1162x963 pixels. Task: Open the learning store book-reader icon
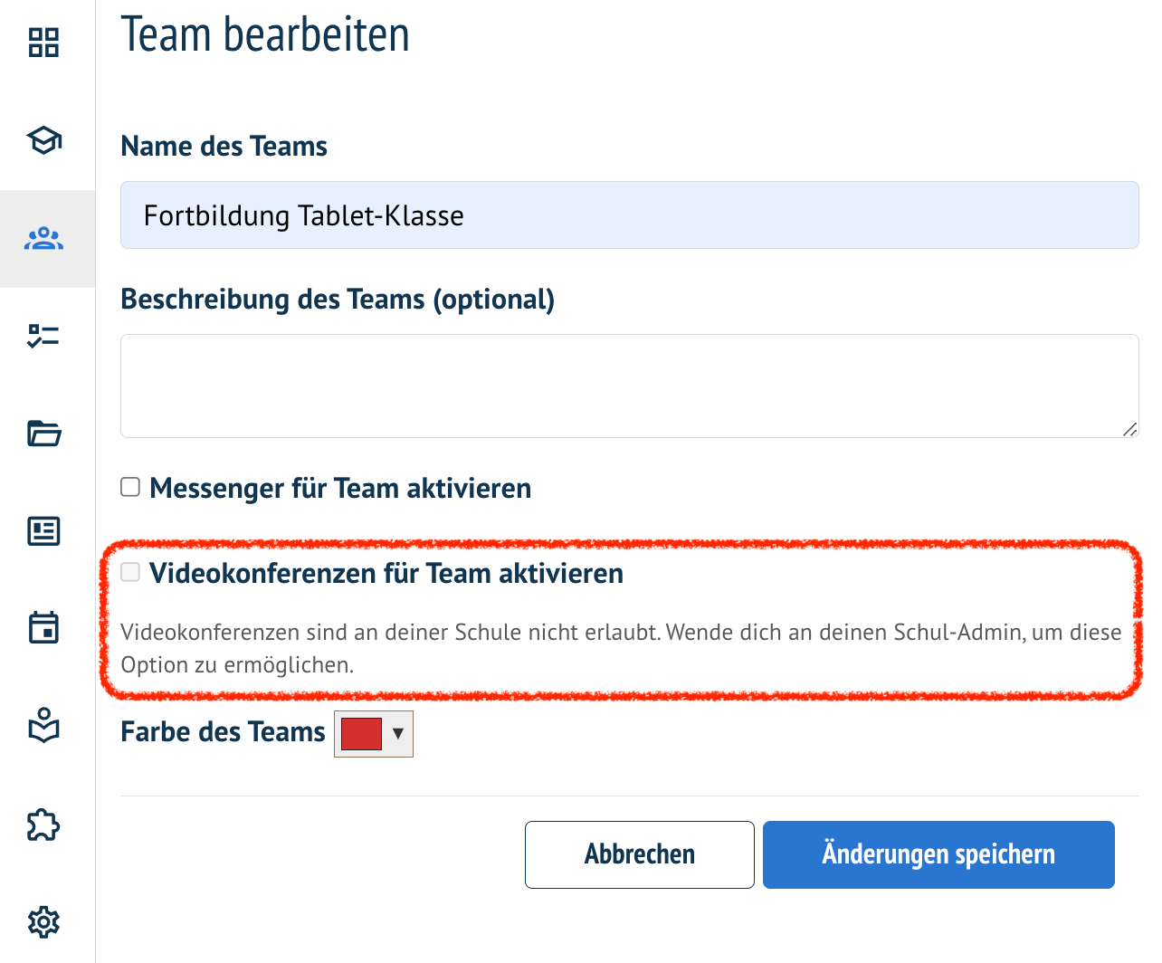[x=43, y=726]
